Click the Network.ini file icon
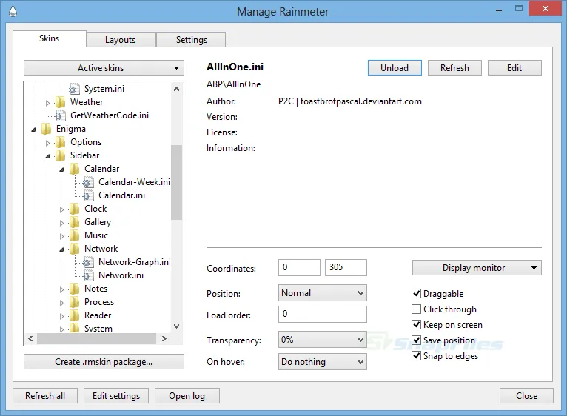Screen dimensions: 567x416 pos(88,275)
